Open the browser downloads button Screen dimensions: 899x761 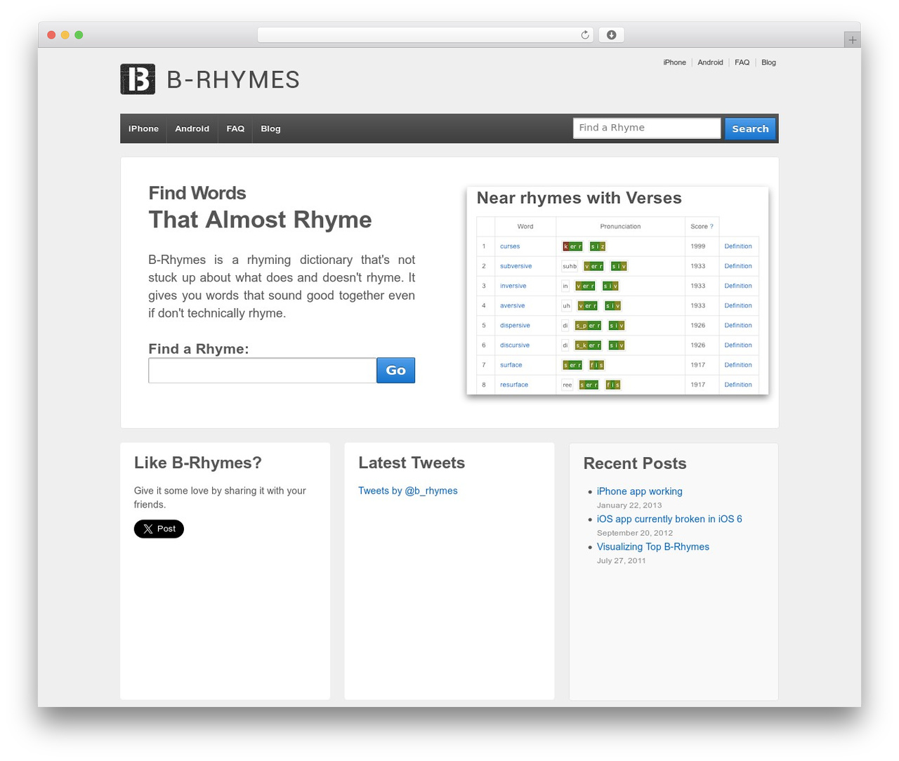(611, 35)
